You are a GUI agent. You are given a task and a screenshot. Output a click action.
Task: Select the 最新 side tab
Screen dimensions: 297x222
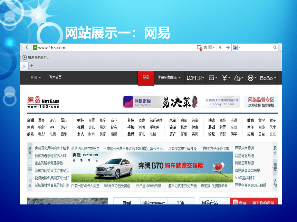(x=275, y=150)
